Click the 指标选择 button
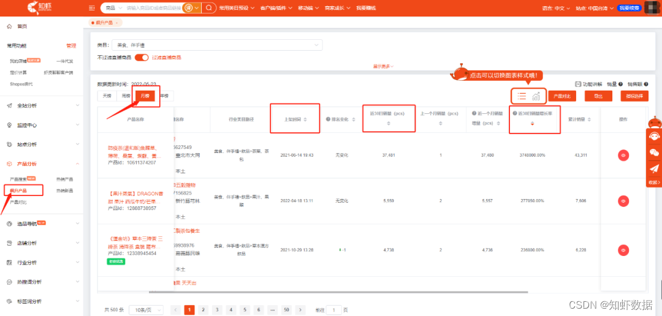This screenshot has height=316, width=662. [x=634, y=96]
